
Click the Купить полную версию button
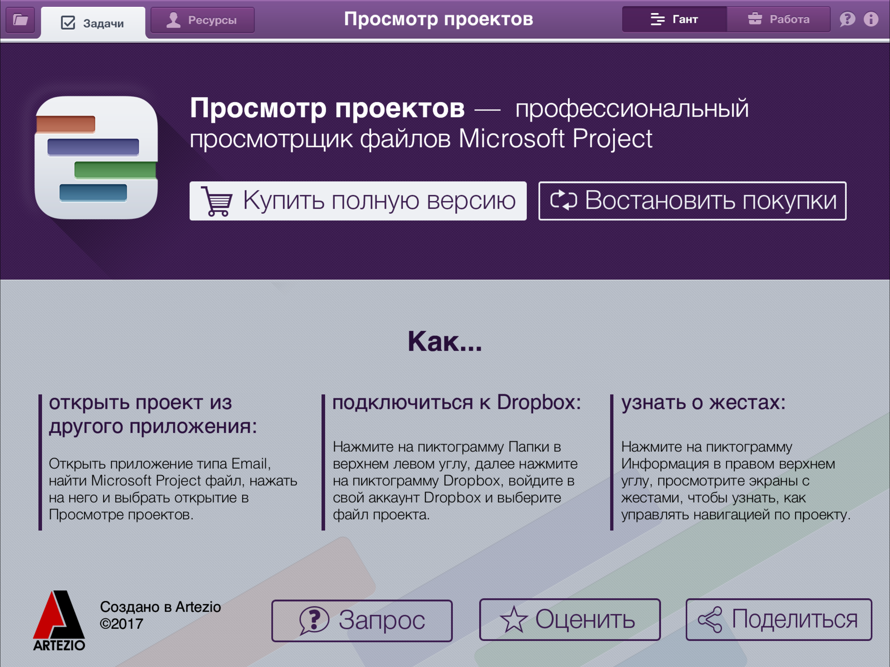click(358, 201)
